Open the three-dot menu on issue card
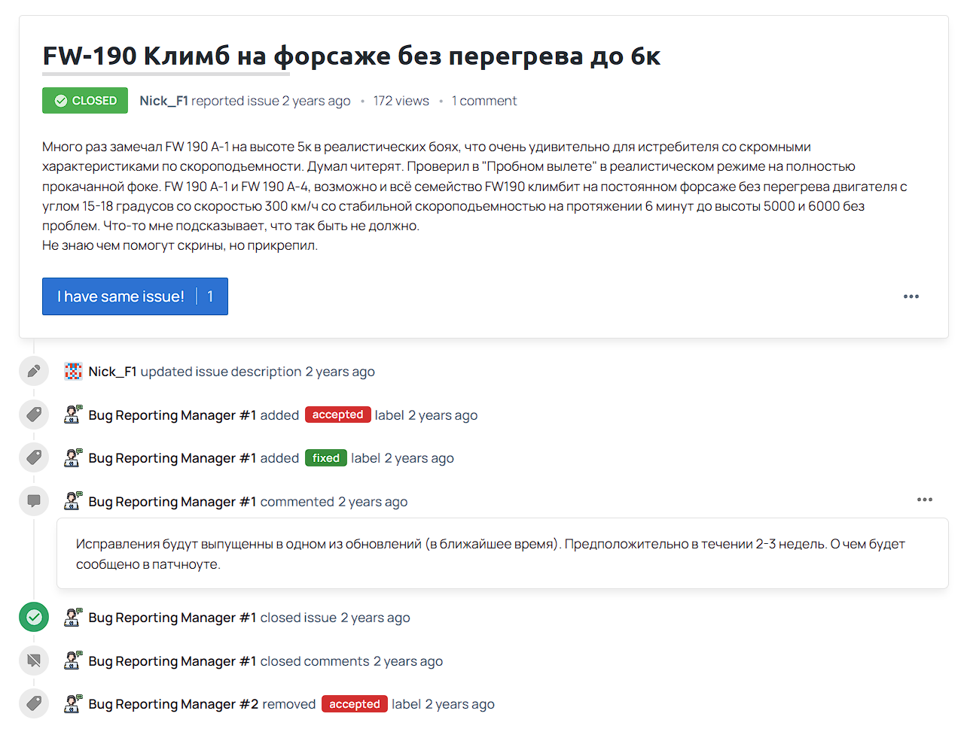Image resolution: width=967 pixels, height=738 pixels. [x=911, y=296]
